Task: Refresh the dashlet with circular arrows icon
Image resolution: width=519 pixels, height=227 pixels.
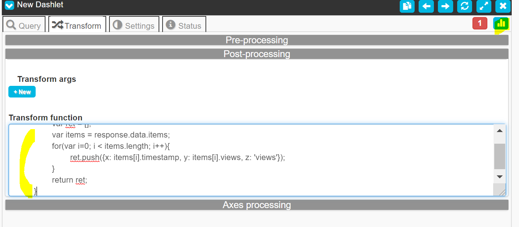Action: [464, 6]
